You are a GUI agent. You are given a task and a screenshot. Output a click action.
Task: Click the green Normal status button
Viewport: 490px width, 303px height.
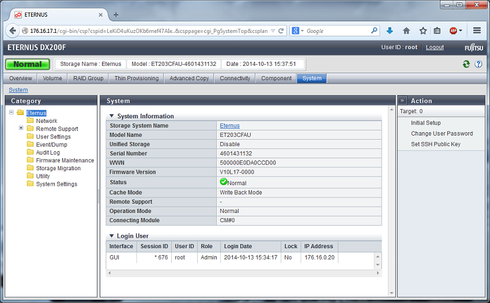tap(28, 64)
